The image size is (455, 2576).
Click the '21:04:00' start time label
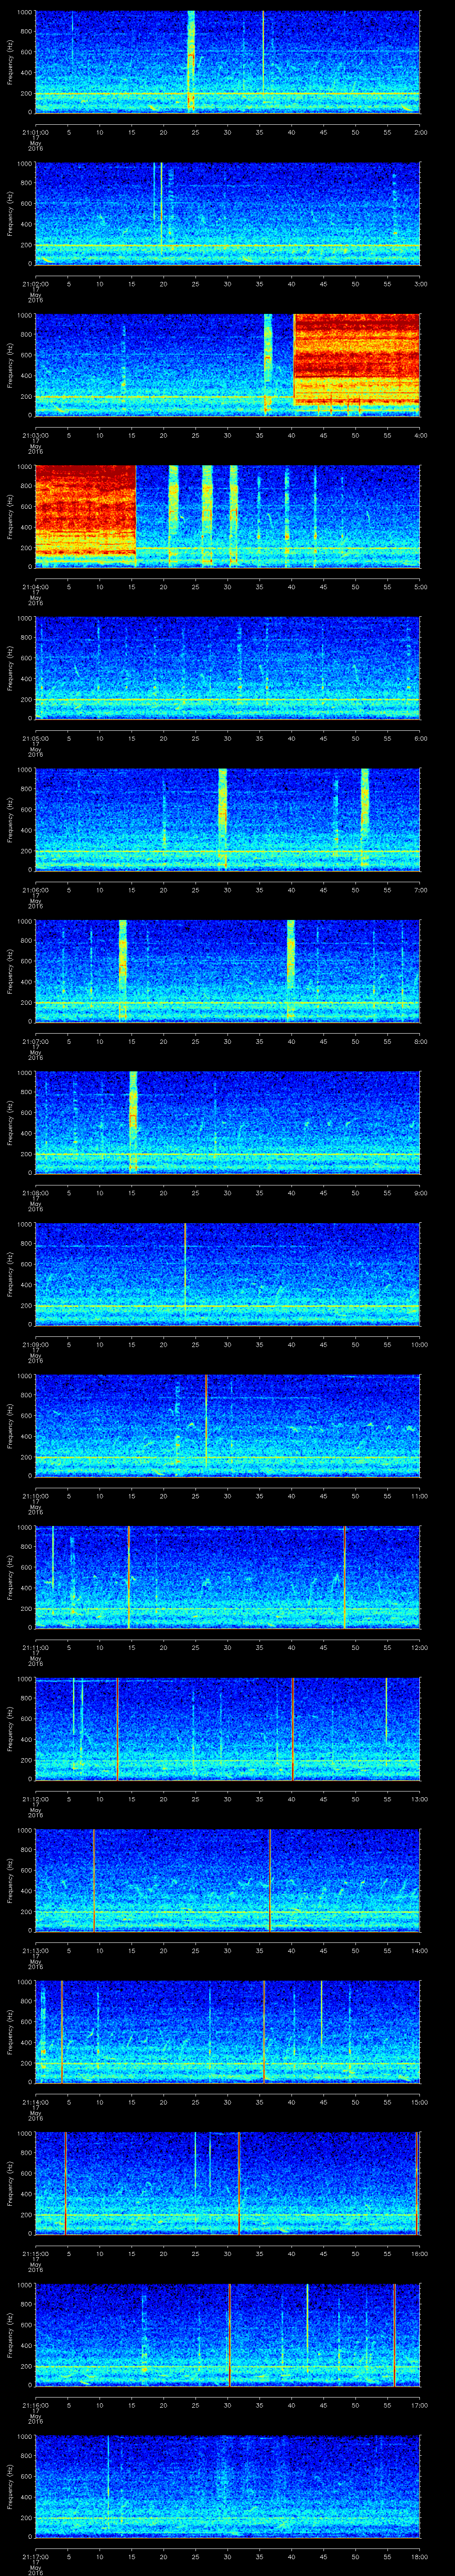[x=35, y=586]
